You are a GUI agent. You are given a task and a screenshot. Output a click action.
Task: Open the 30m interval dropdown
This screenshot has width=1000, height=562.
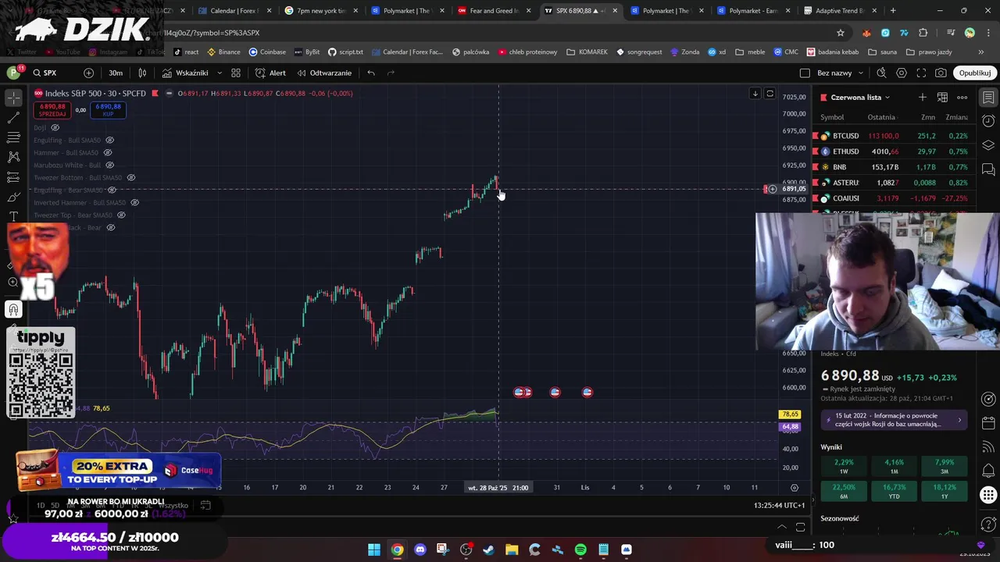coord(116,73)
